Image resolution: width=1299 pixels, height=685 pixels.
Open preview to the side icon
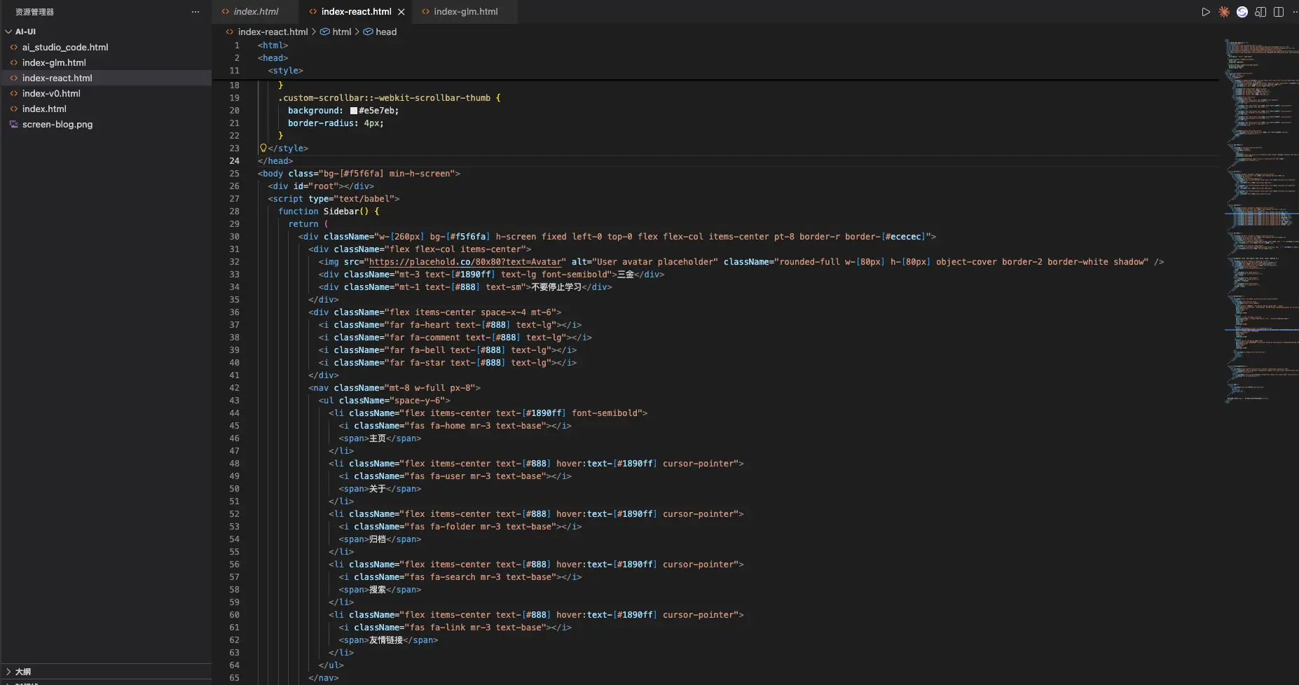[x=1260, y=12]
